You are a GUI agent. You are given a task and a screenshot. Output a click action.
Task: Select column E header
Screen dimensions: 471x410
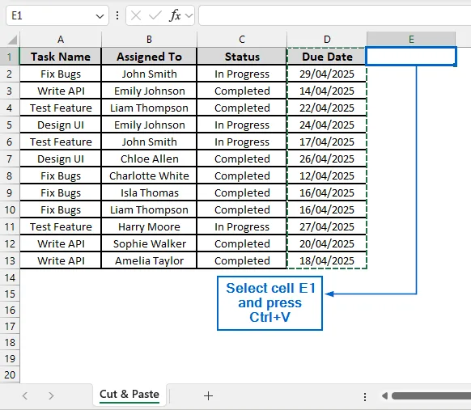click(411, 40)
